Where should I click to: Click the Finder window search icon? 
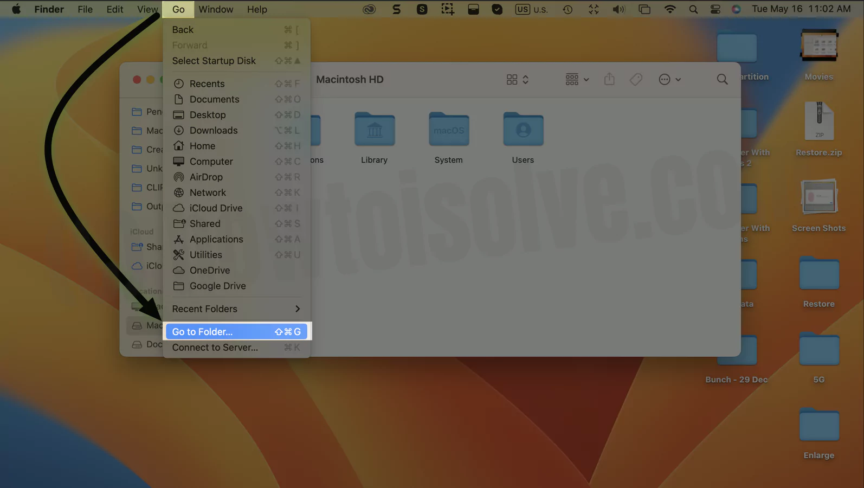[722, 80]
